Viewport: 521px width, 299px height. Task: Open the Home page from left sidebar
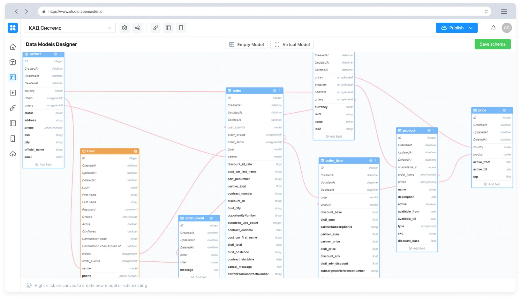click(x=13, y=47)
